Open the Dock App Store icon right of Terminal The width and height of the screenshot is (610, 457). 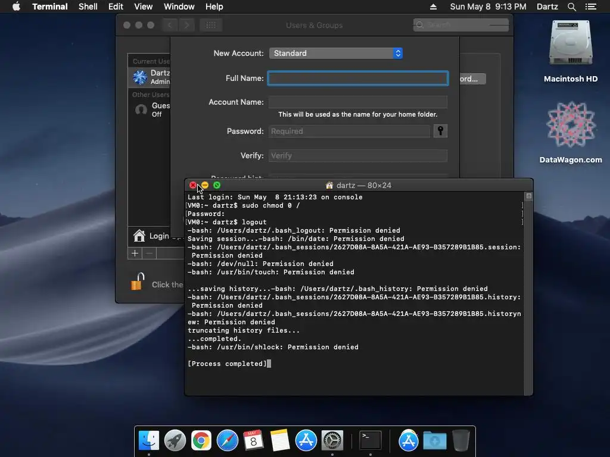408,441
